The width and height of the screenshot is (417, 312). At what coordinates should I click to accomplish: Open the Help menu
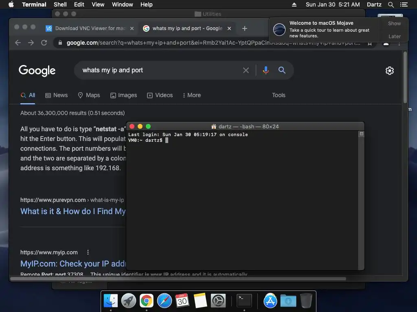tap(147, 4)
